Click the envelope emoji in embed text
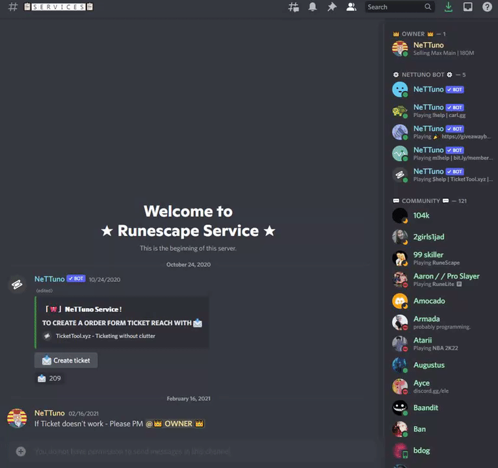The width and height of the screenshot is (498, 468). coord(198,323)
